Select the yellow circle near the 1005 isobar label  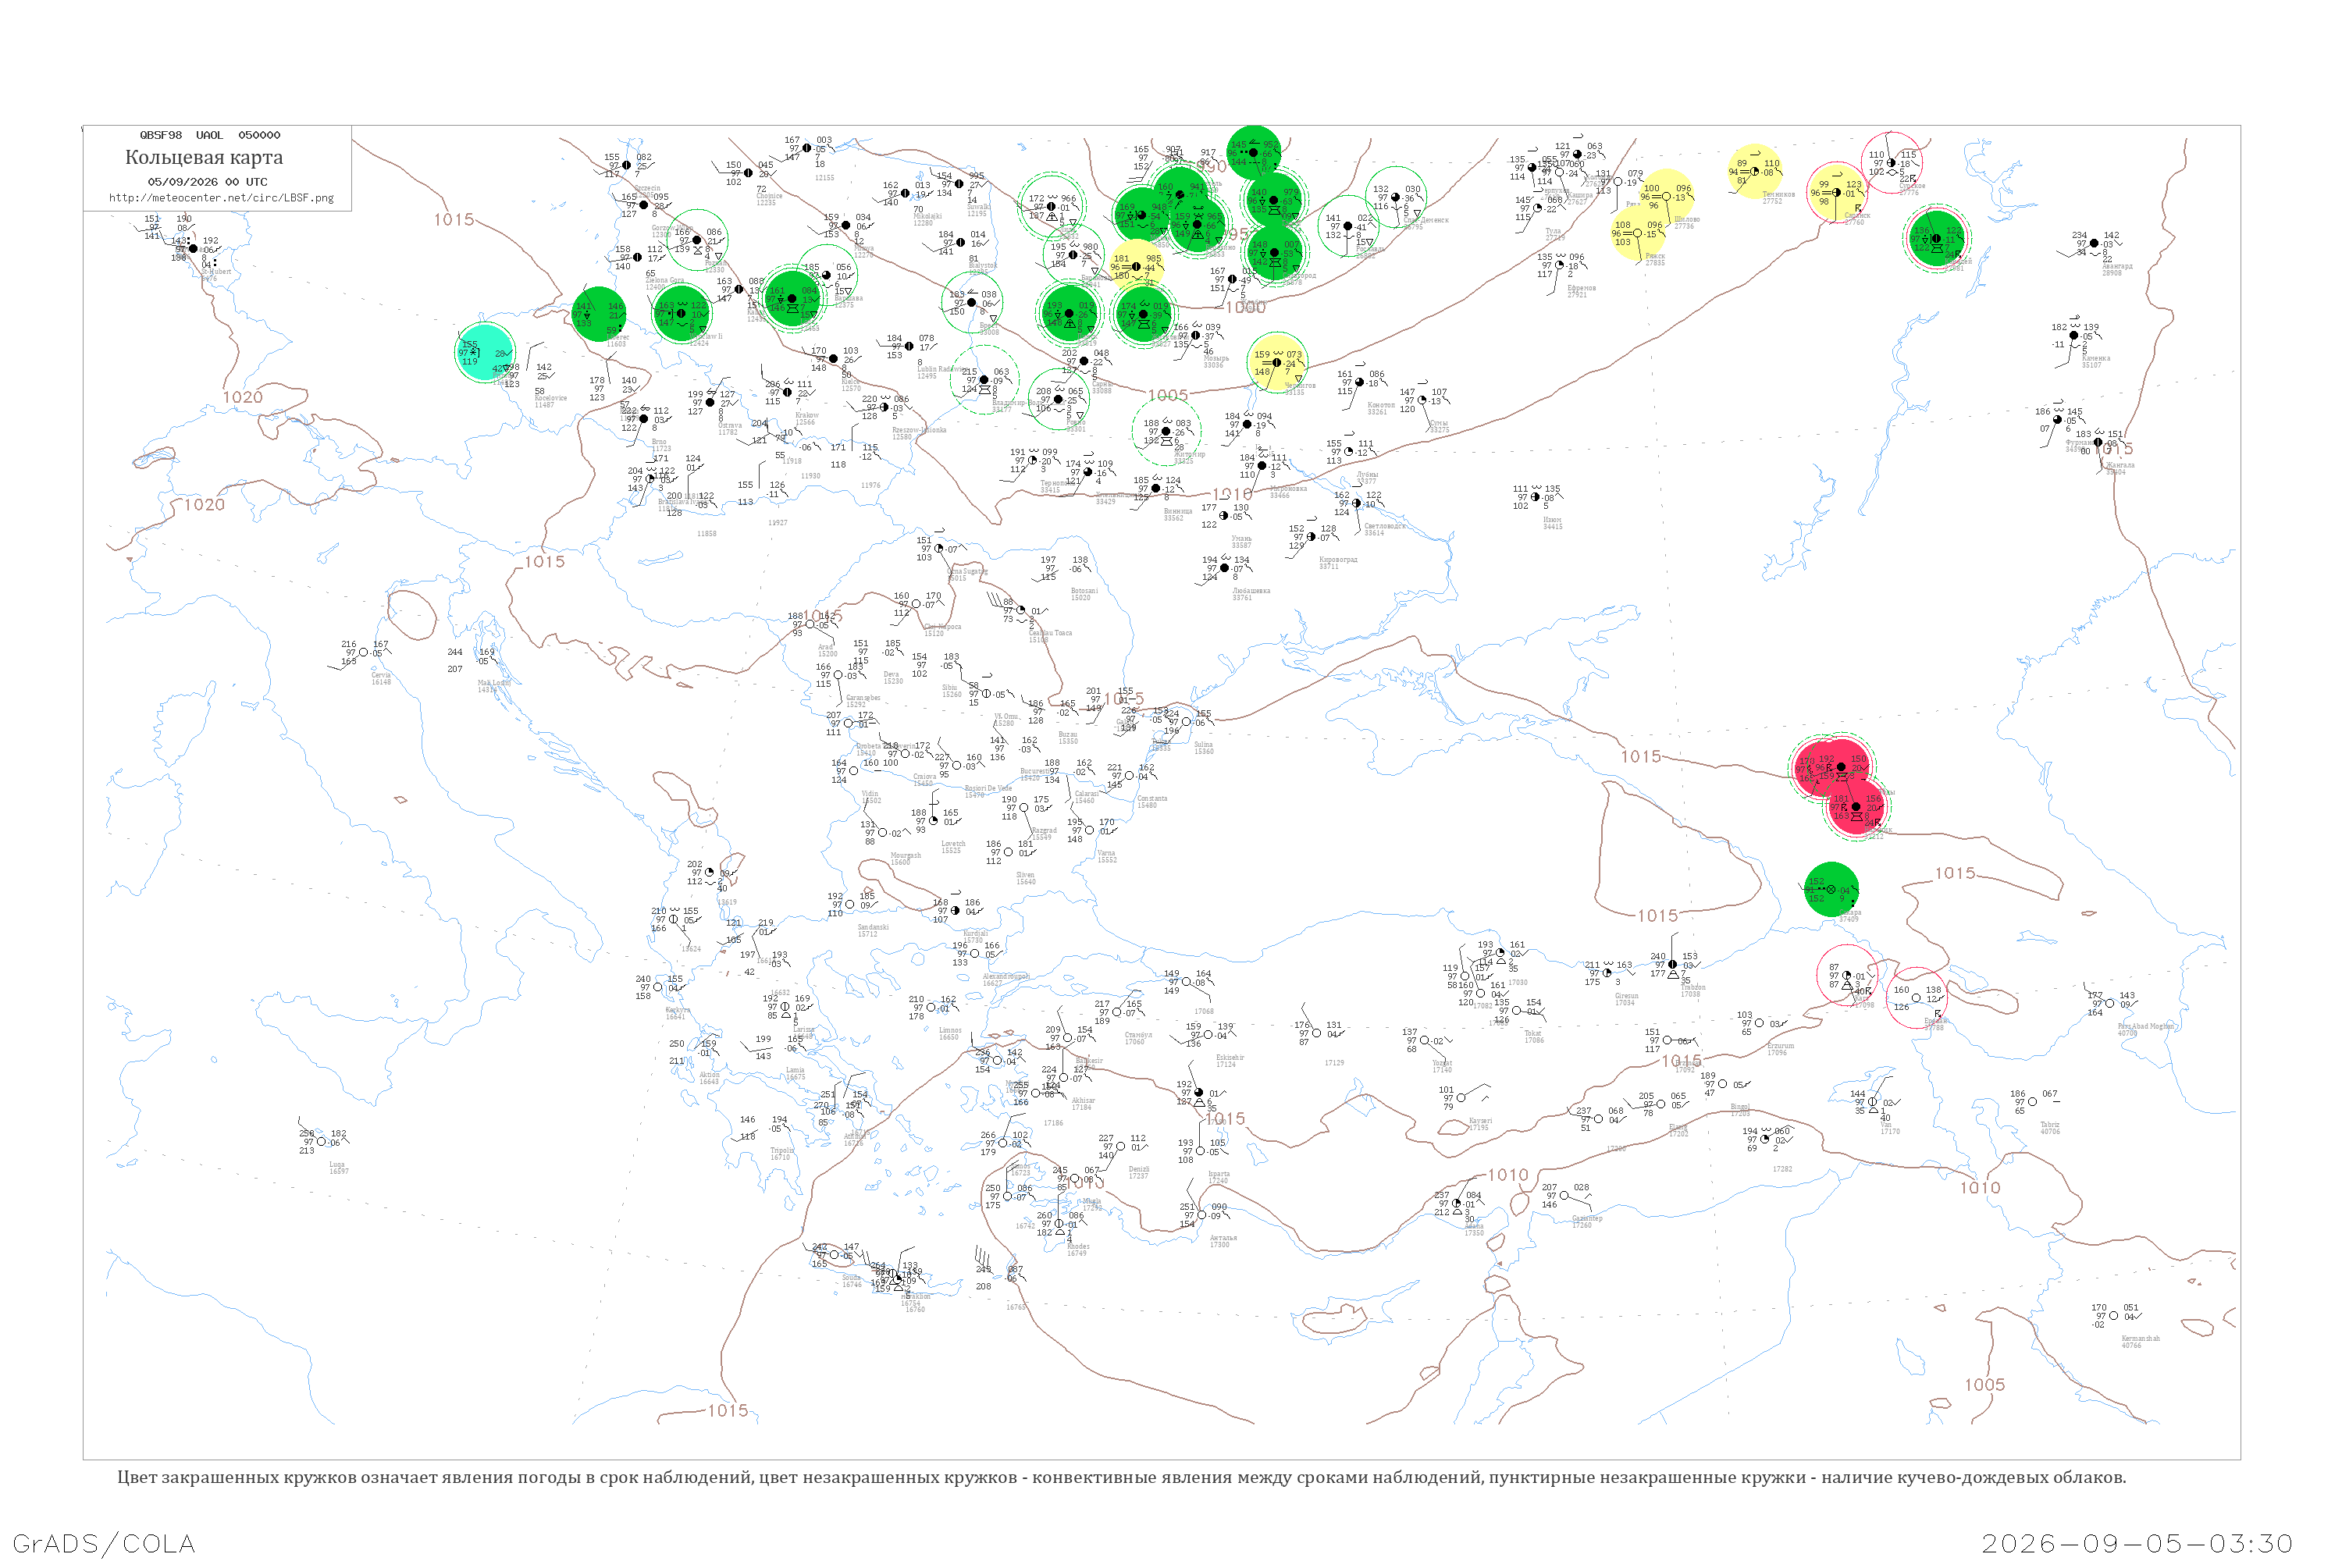point(1276,362)
